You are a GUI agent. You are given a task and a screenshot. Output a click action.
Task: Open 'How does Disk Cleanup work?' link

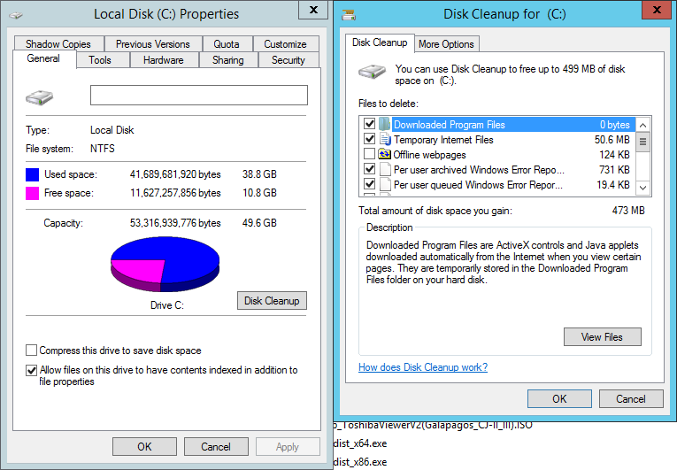pyautogui.click(x=423, y=367)
